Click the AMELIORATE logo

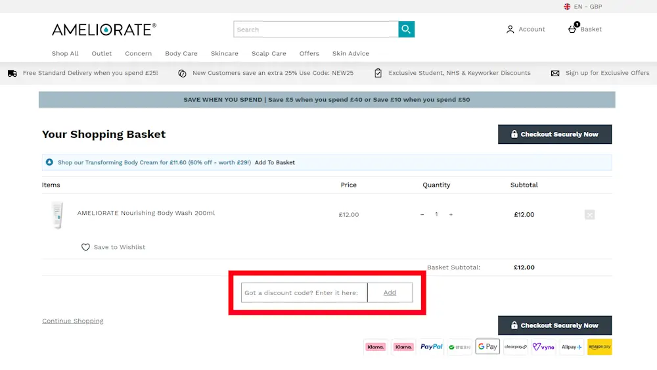104,30
